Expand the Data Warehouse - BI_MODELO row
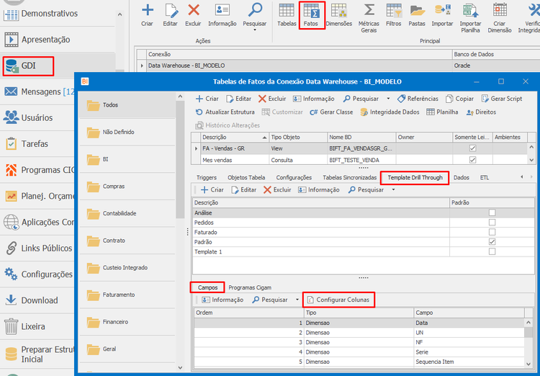The width and height of the screenshot is (540, 376). tap(142, 66)
